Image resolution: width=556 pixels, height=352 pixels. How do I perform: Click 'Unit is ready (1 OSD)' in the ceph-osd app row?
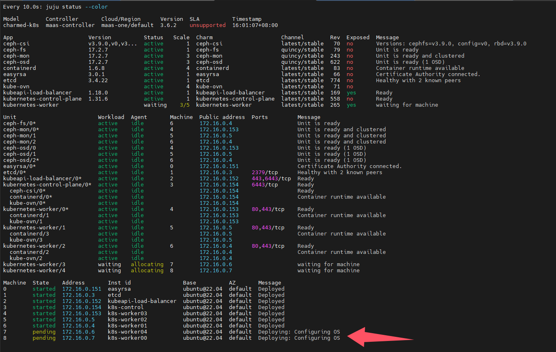click(x=410, y=62)
